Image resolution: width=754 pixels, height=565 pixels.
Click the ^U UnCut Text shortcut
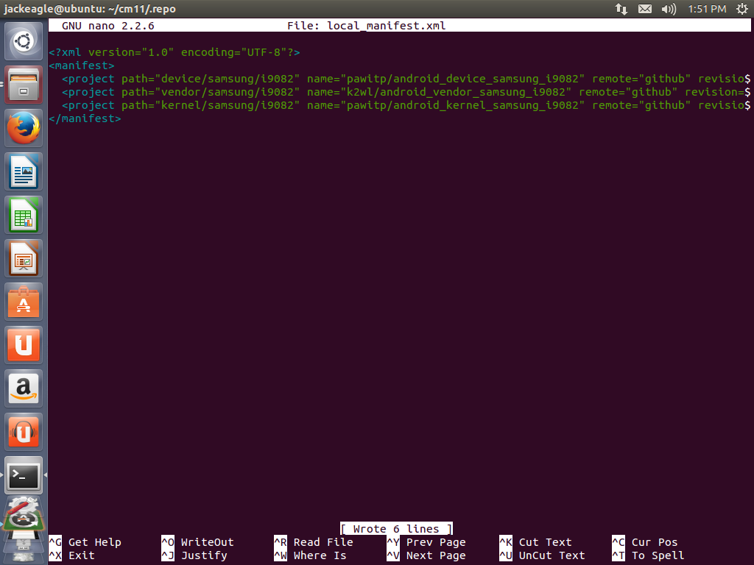pos(542,555)
